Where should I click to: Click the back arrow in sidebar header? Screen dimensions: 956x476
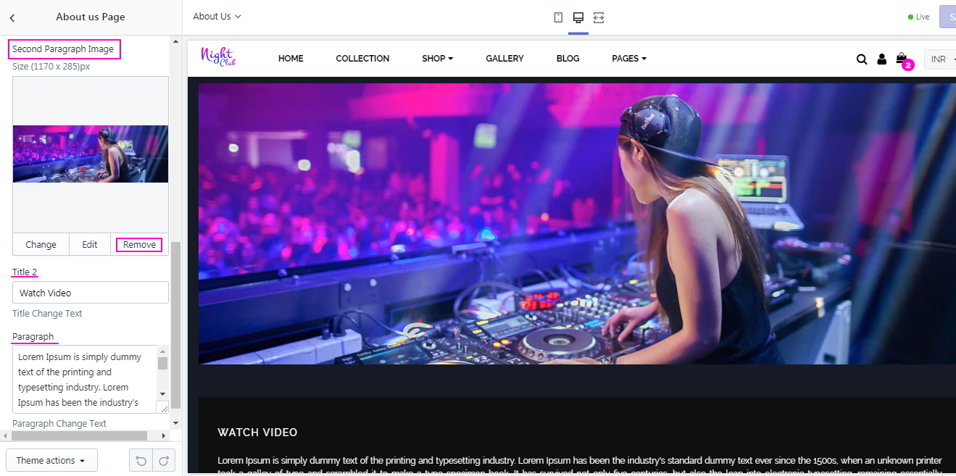coord(12,17)
